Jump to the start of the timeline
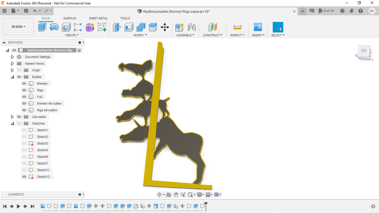 pos(5,206)
